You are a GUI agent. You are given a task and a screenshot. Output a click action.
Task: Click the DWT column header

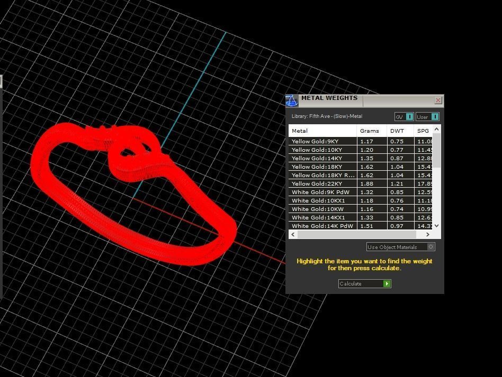coord(400,131)
